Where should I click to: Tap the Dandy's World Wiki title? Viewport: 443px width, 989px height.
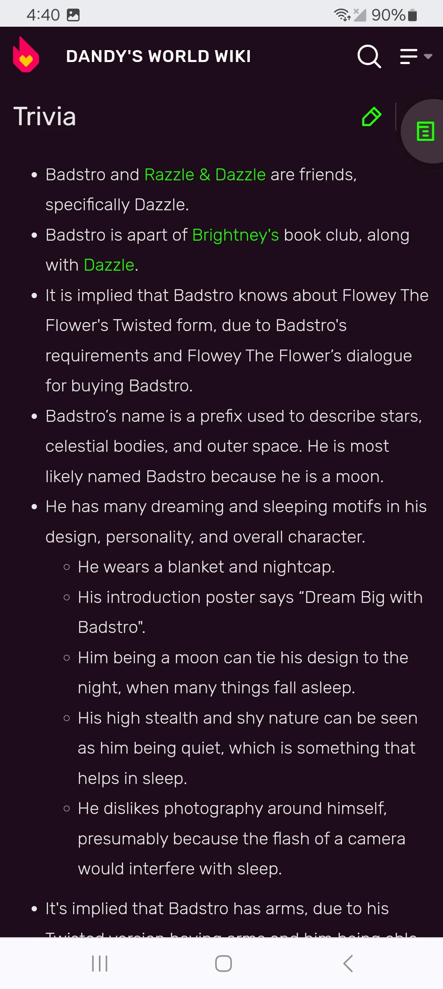pos(158,56)
